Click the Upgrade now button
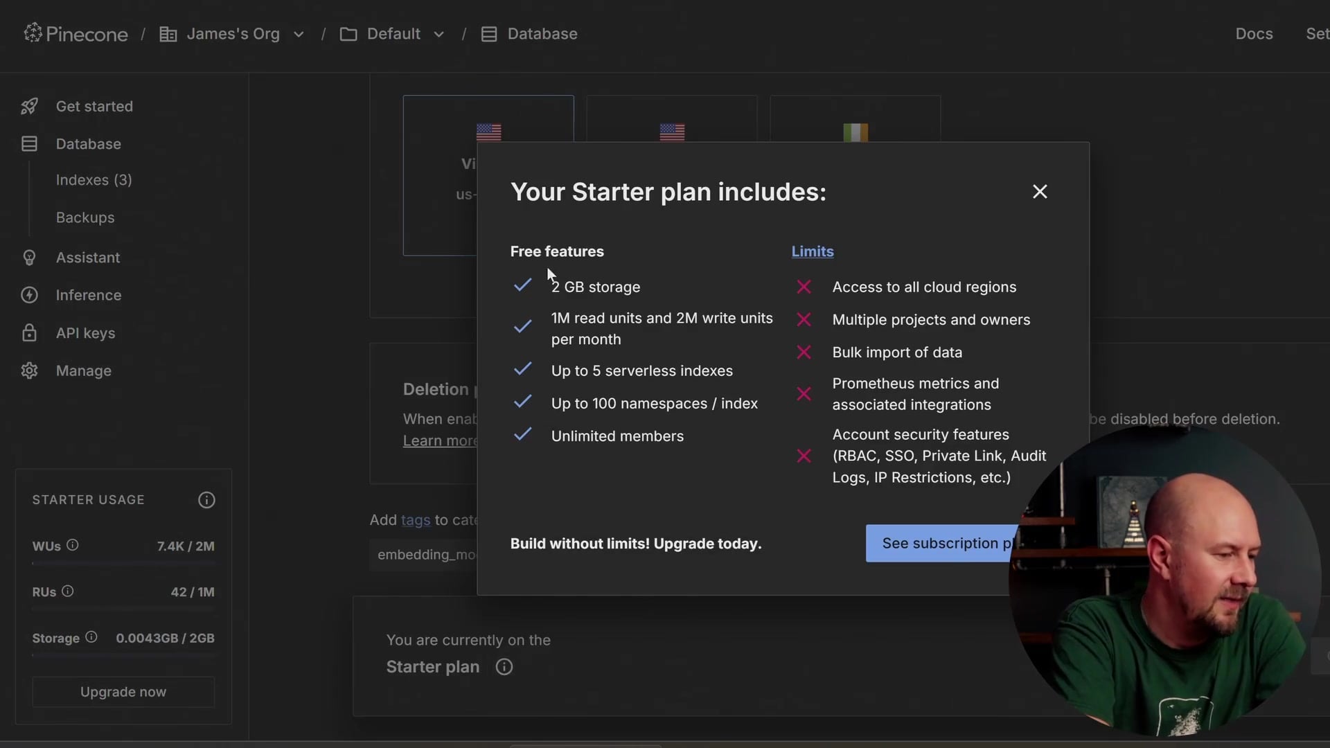1330x748 pixels. 123,691
